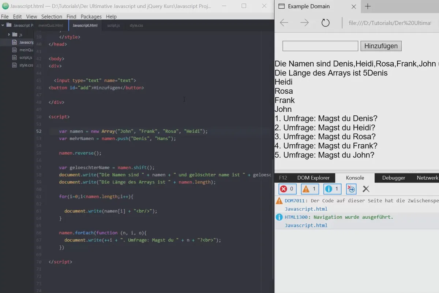The height and width of the screenshot is (293, 439).
Task: Close the Example Domain browser tab
Action: pos(353,7)
